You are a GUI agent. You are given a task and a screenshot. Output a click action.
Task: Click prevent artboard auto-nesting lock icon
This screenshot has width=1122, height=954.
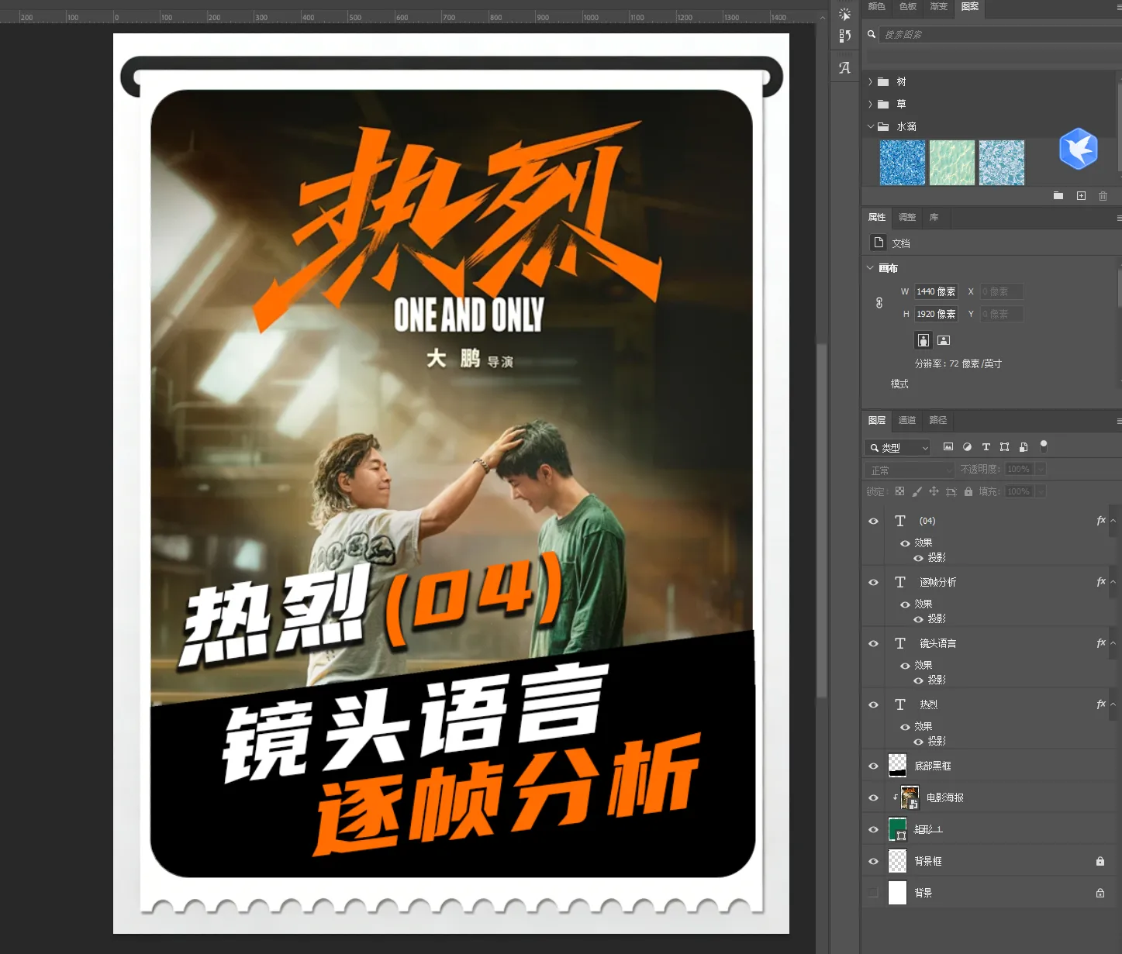click(951, 491)
